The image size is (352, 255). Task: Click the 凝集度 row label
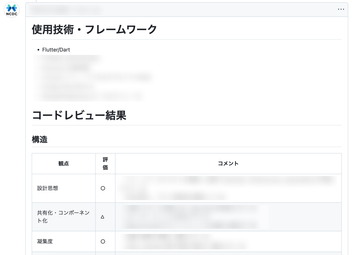coord(45,241)
